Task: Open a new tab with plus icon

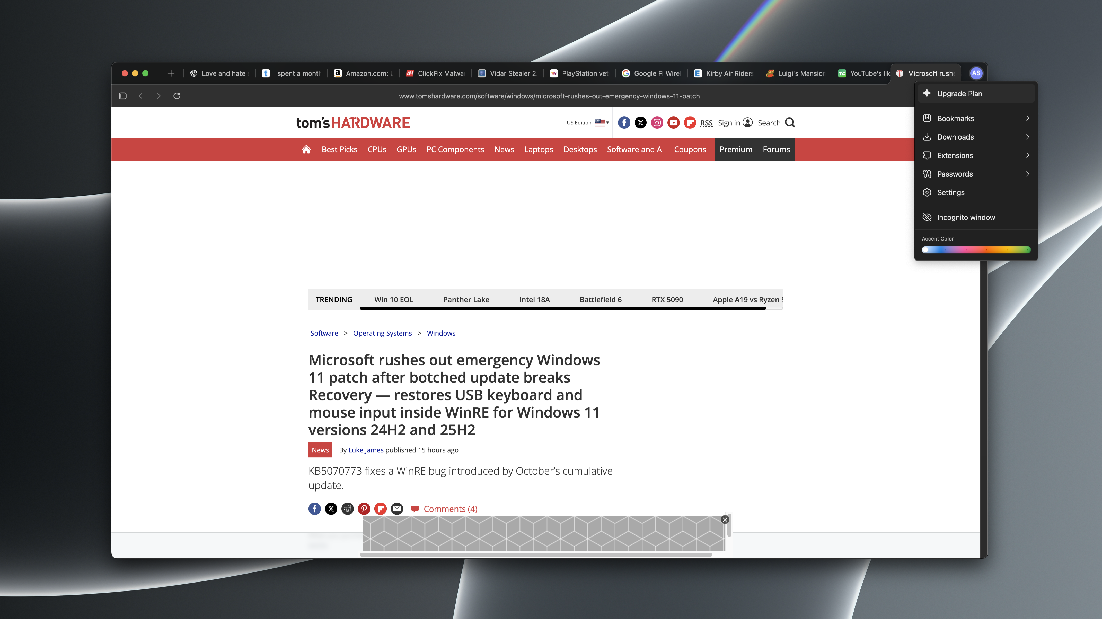Action: tap(171, 73)
